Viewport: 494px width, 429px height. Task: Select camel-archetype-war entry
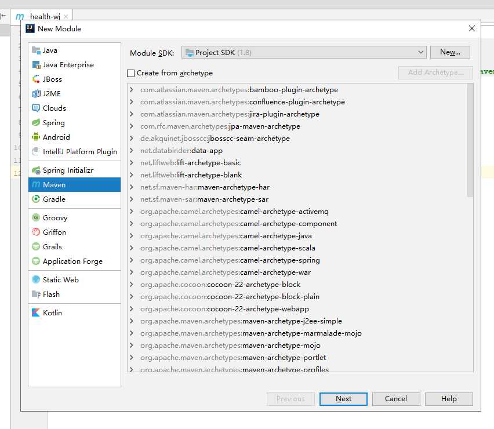pos(226,272)
